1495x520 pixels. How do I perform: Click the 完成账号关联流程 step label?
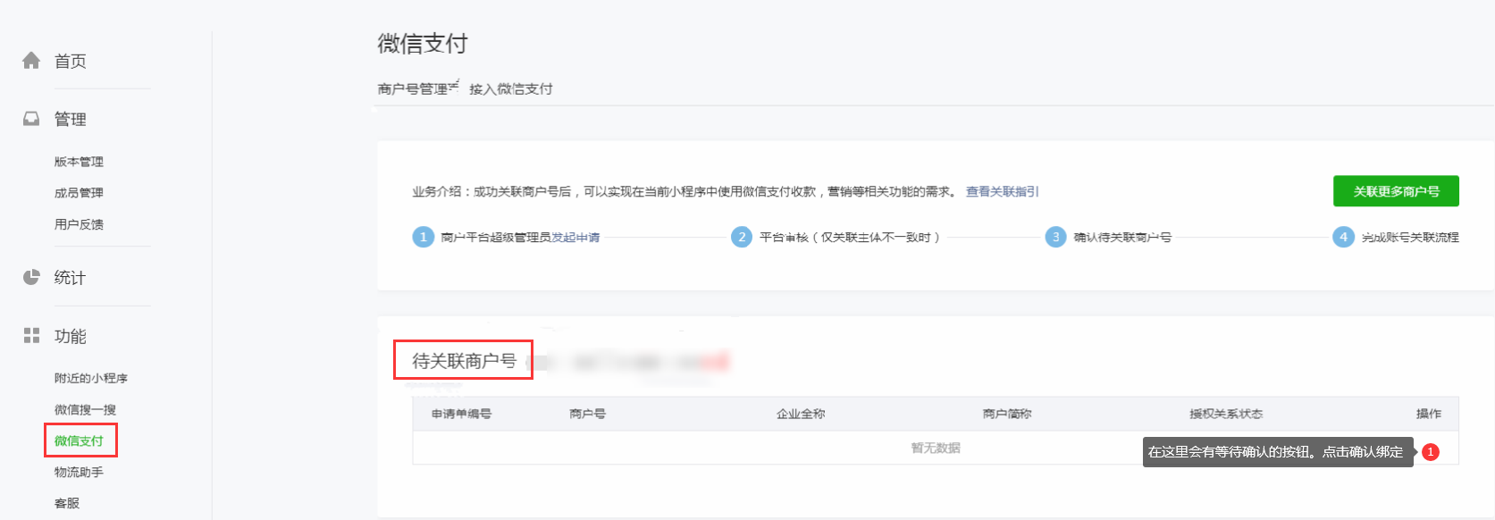click(x=1410, y=237)
